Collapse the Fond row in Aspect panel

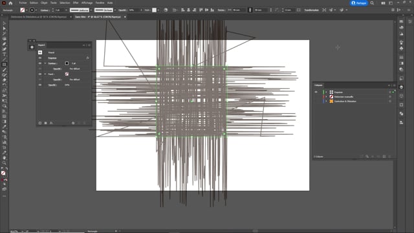pos(45,74)
